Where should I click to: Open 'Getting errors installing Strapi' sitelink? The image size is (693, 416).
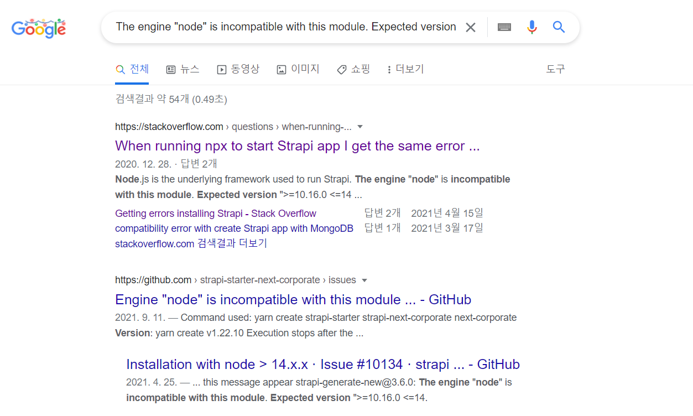click(216, 214)
